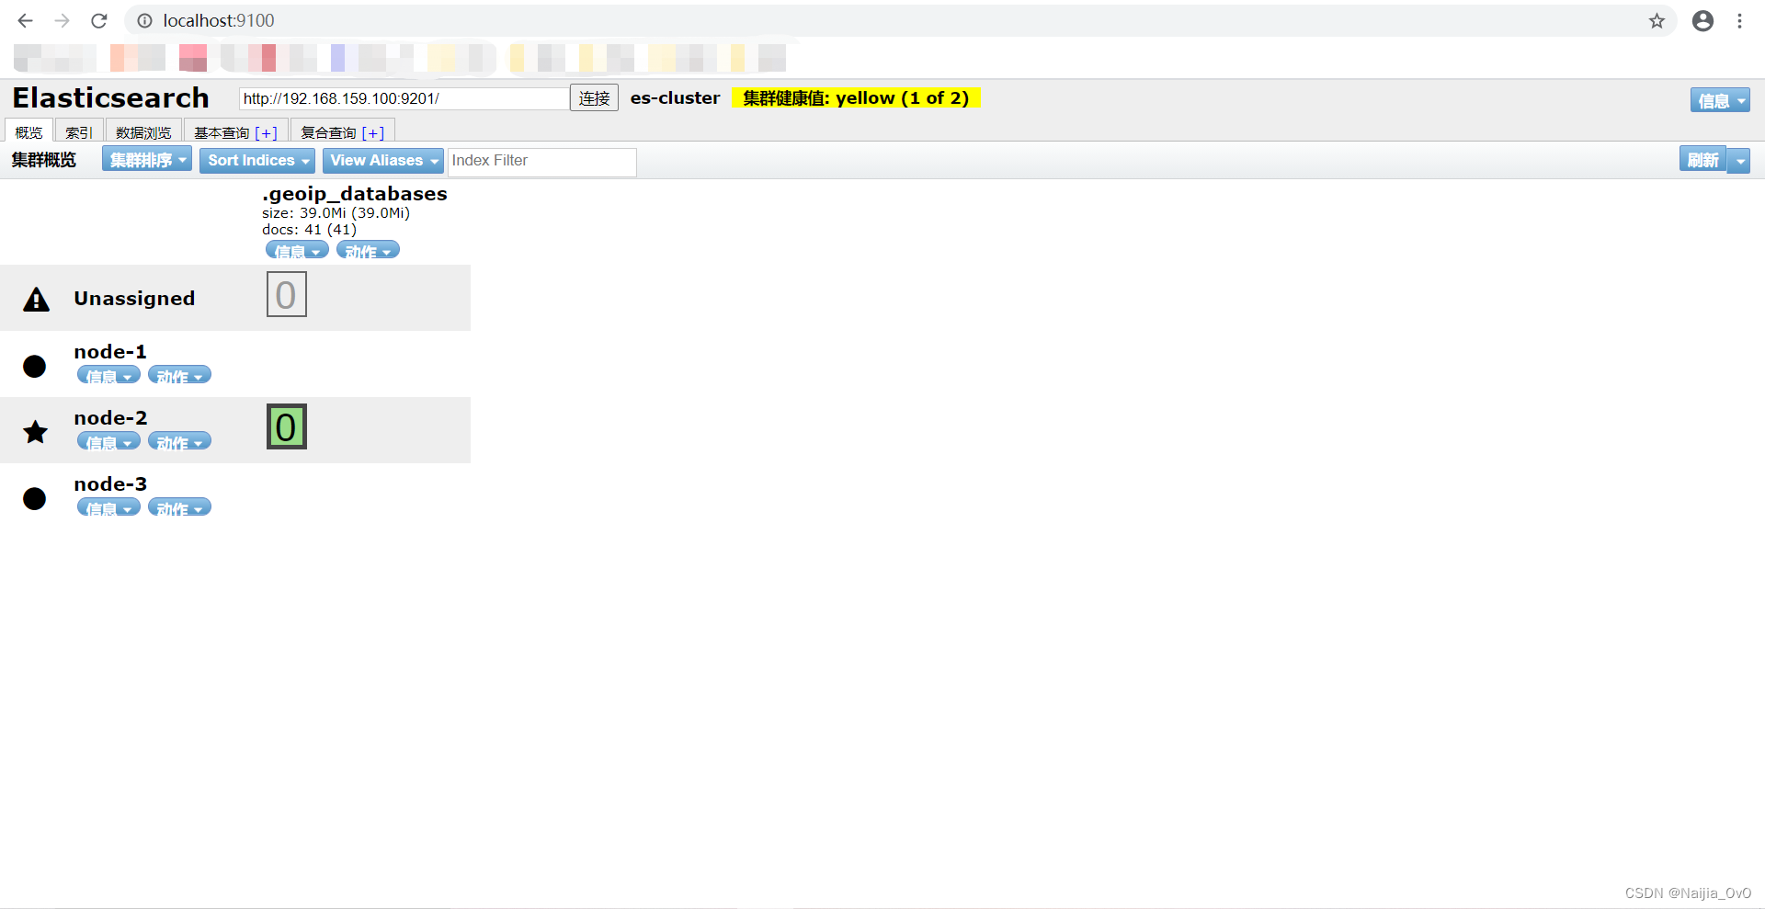Click the Unassigned row label
The image size is (1765, 909).
click(x=134, y=299)
